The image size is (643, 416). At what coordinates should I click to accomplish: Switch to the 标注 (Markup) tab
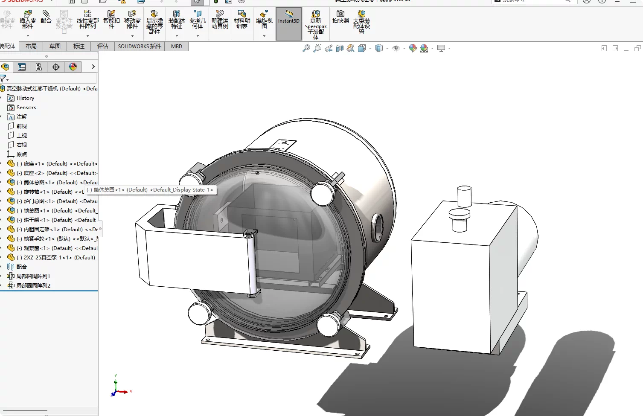[79, 46]
